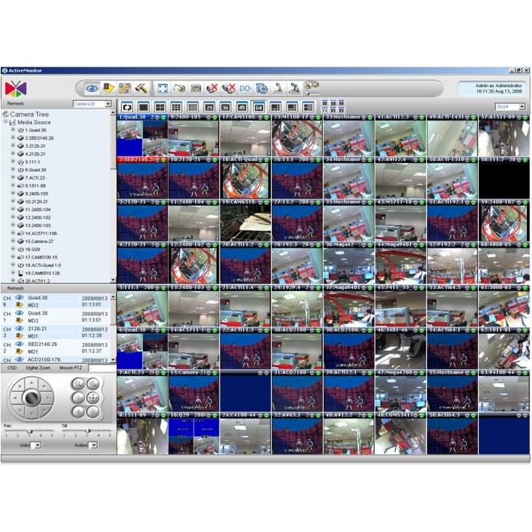
Task: Open the Goto preset dropdown
Action: point(37,446)
